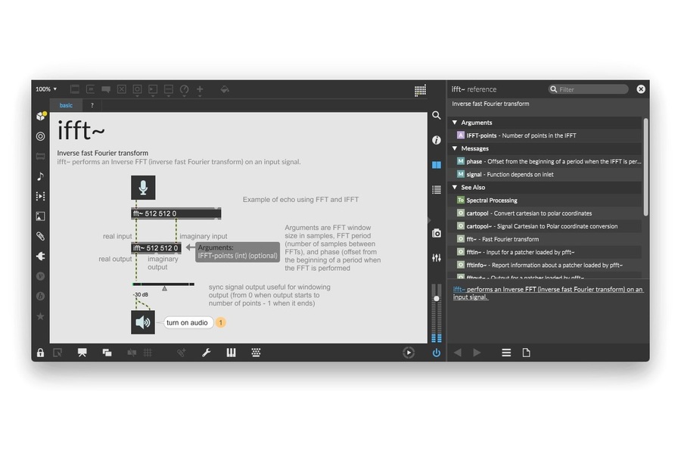Toggle the speaker ezdac~ output object
The width and height of the screenshot is (681, 460).
point(143,322)
